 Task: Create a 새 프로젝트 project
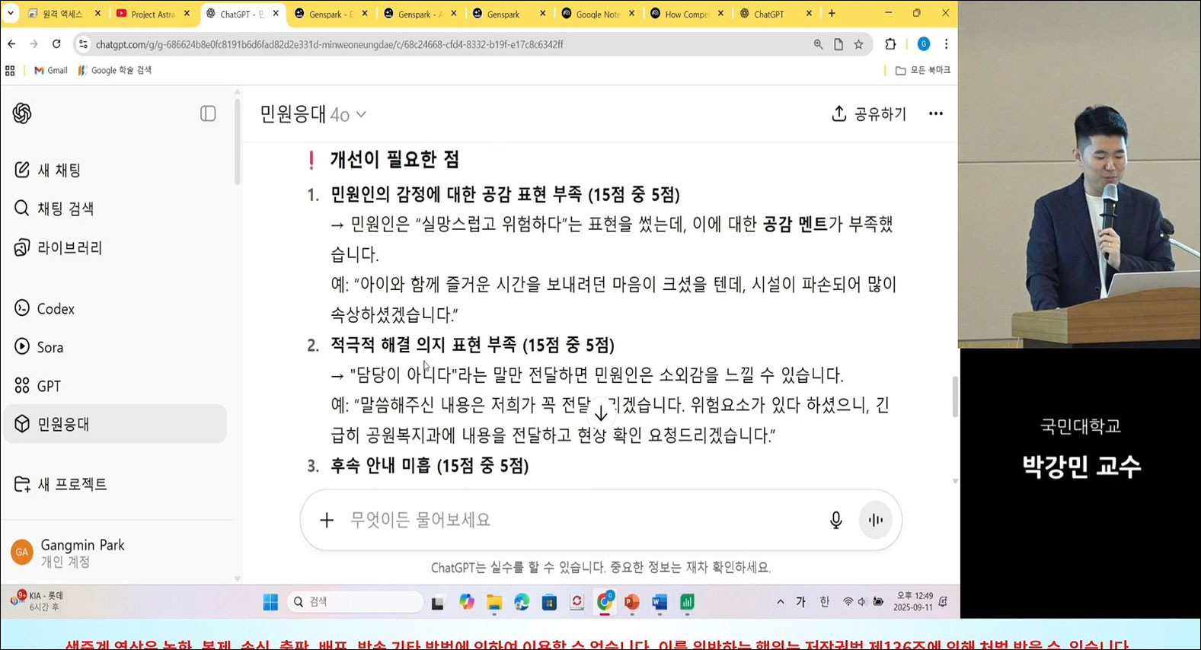coord(72,484)
